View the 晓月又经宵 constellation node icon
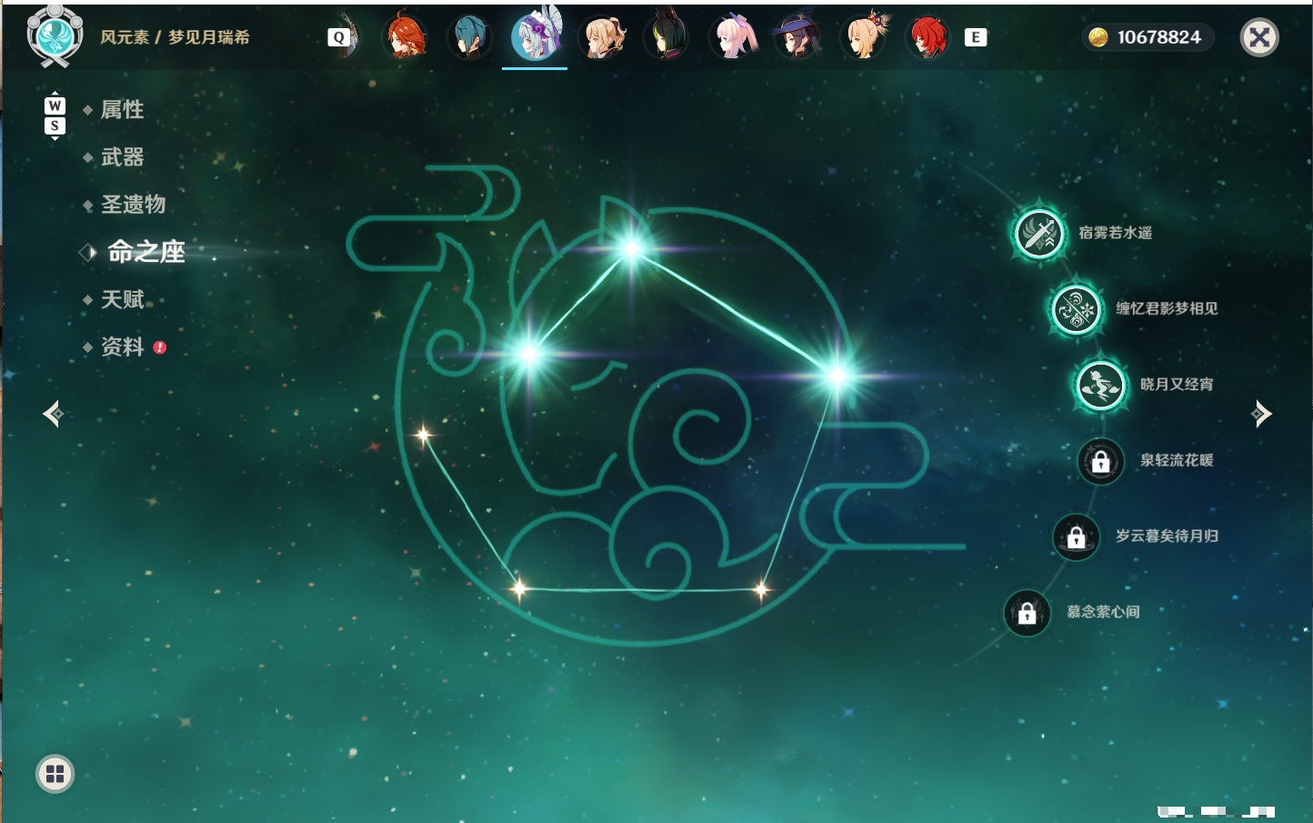Viewport: 1313px width, 823px height. (x=1101, y=385)
